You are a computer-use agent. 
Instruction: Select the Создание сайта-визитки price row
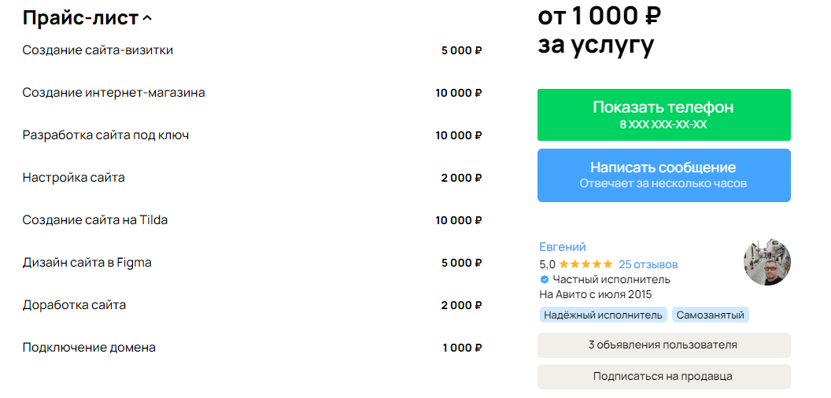[x=253, y=50]
